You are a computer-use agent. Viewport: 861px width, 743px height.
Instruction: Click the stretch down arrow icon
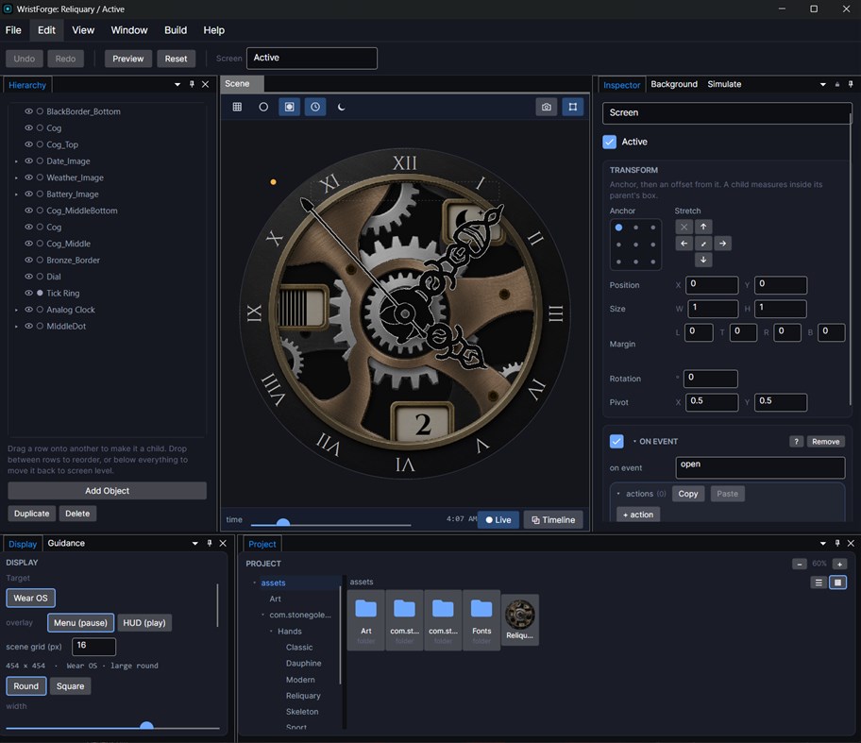coord(703,260)
